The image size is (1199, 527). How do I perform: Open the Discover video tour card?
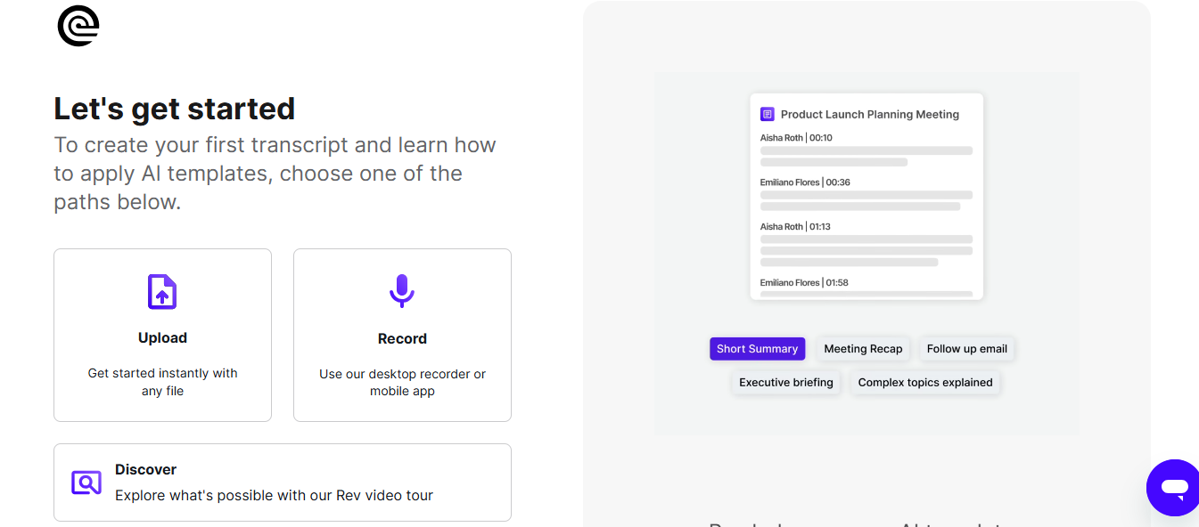(283, 482)
